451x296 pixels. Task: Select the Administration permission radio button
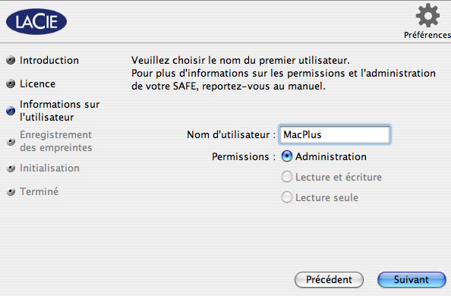pos(287,156)
